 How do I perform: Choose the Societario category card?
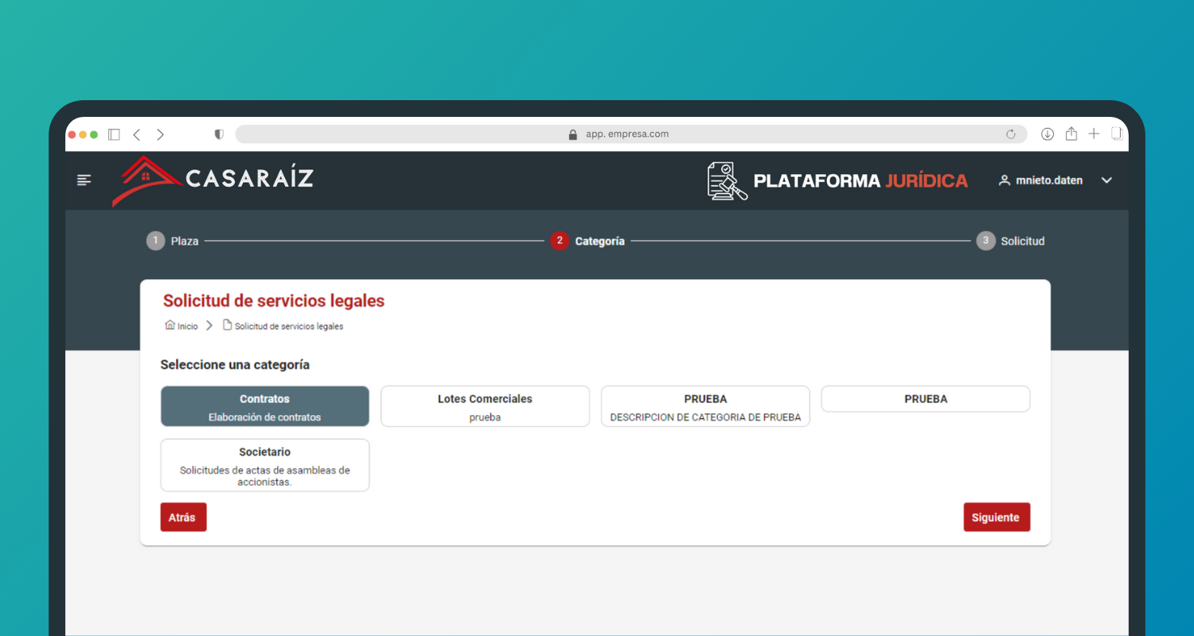(265, 465)
